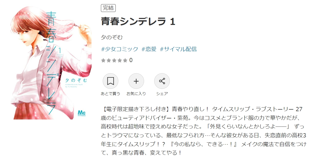Click the first rating star

(103, 60)
